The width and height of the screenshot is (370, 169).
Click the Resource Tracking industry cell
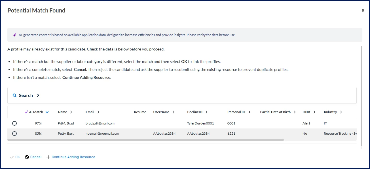pyautogui.click(x=340, y=134)
